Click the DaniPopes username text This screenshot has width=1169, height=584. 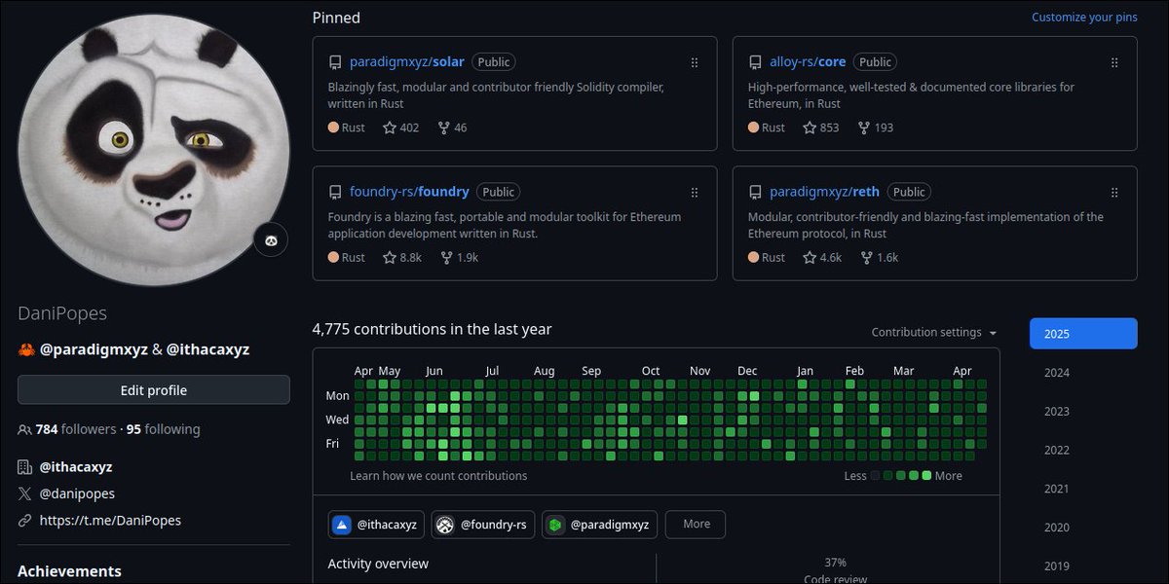[62, 313]
